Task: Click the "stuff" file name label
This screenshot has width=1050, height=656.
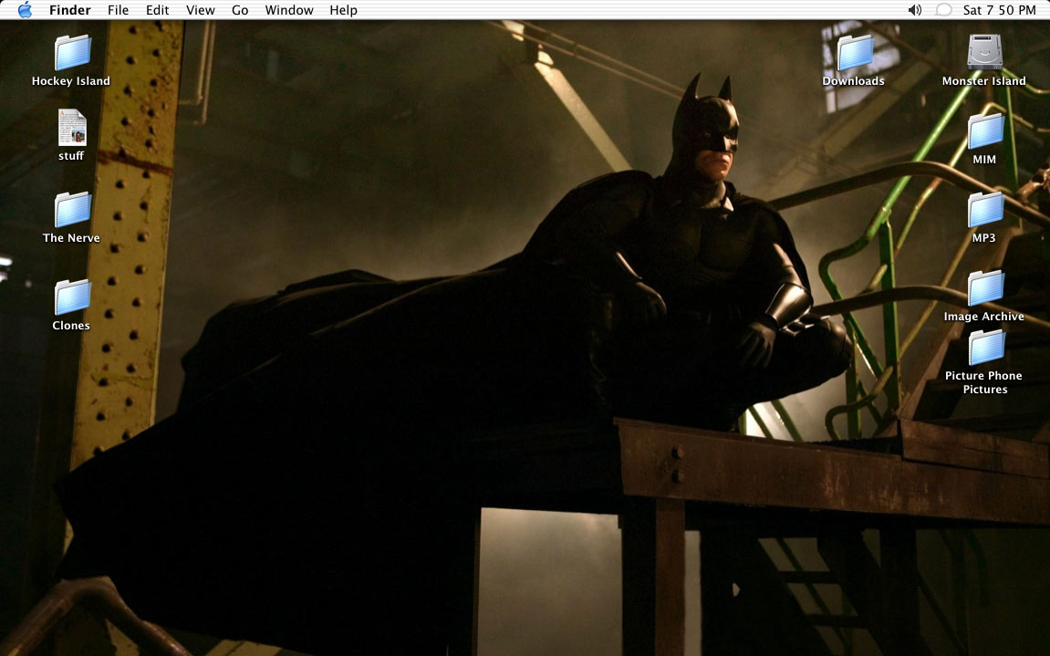Action: click(x=71, y=155)
